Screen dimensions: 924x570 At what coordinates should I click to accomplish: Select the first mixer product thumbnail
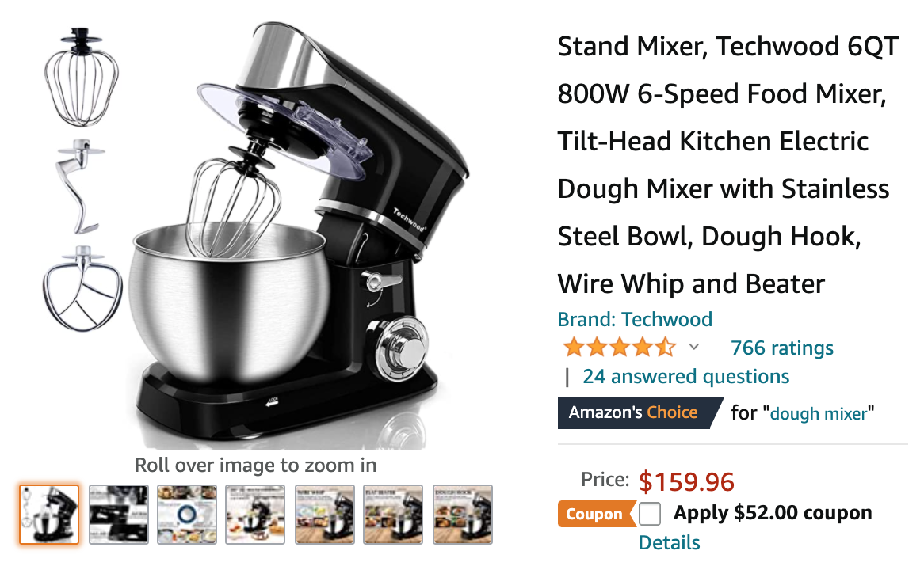(x=49, y=515)
